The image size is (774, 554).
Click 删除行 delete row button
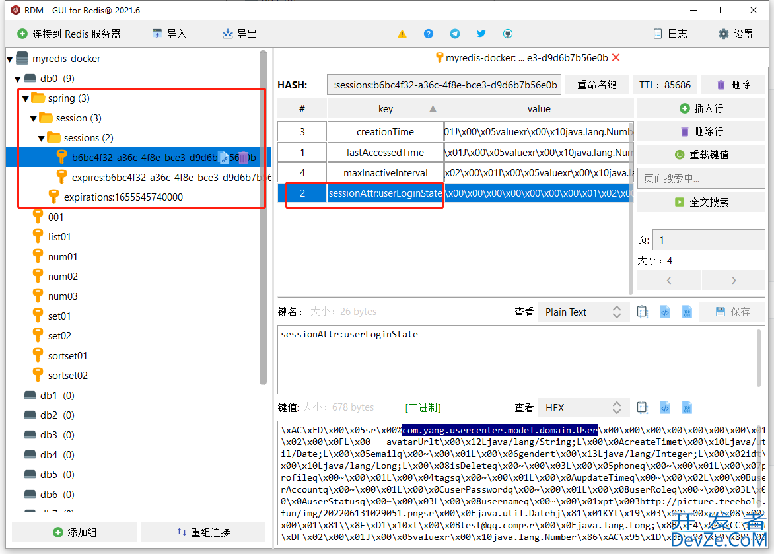point(701,131)
